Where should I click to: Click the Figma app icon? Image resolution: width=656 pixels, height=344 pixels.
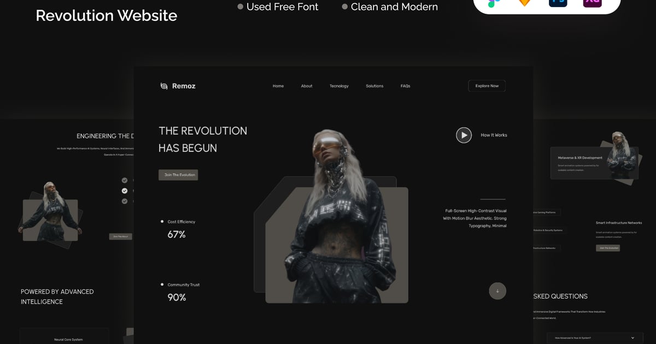[493, 2]
